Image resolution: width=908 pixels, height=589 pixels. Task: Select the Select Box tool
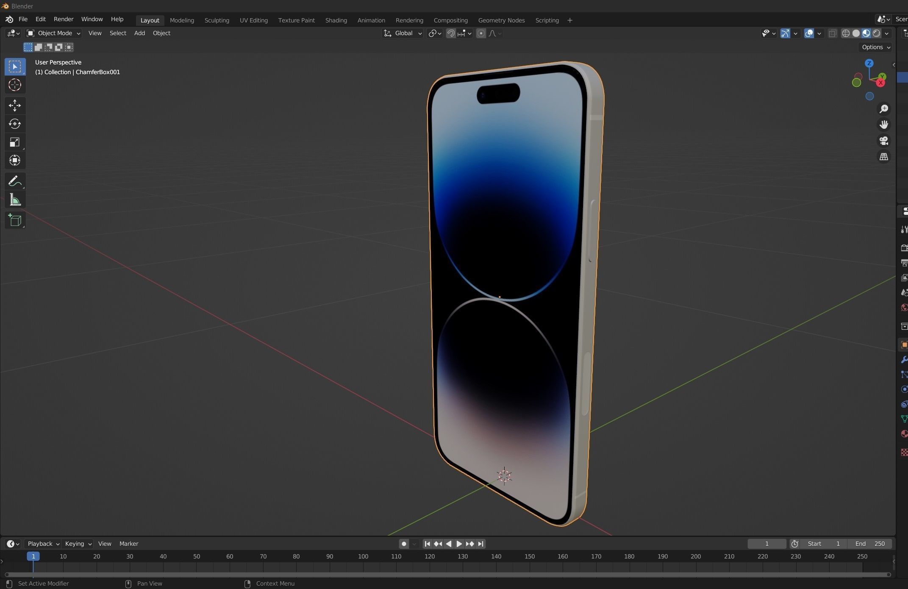(x=15, y=67)
